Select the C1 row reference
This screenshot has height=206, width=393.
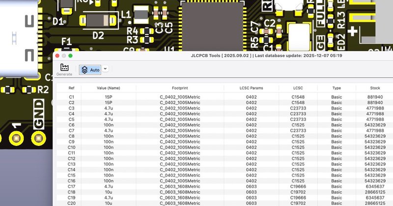pyautogui.click(x=71, y=97)
